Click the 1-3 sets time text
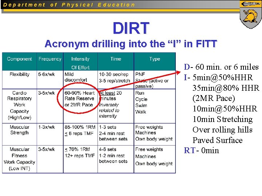 (x=108, y=127)
